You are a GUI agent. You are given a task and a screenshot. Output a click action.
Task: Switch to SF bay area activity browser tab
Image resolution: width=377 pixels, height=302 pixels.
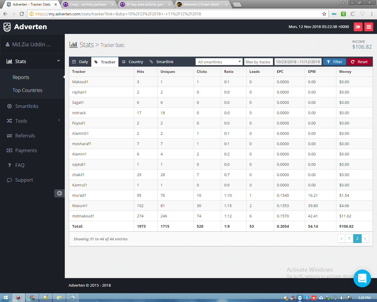pyautogui.click(x=145, y=4)
